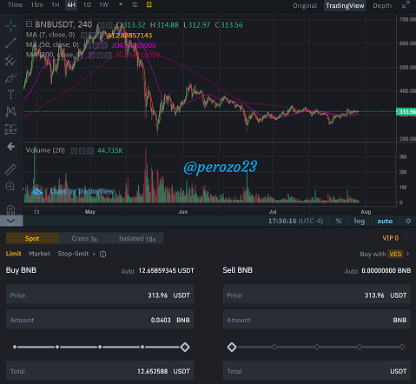Select the brush drawing tool
This screenshot has width=416, height=384.
10,77
